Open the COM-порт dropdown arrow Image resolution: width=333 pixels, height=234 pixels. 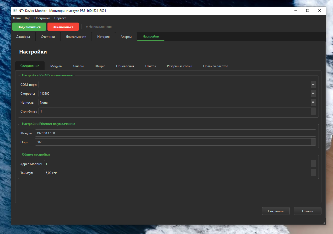point(313,84)
